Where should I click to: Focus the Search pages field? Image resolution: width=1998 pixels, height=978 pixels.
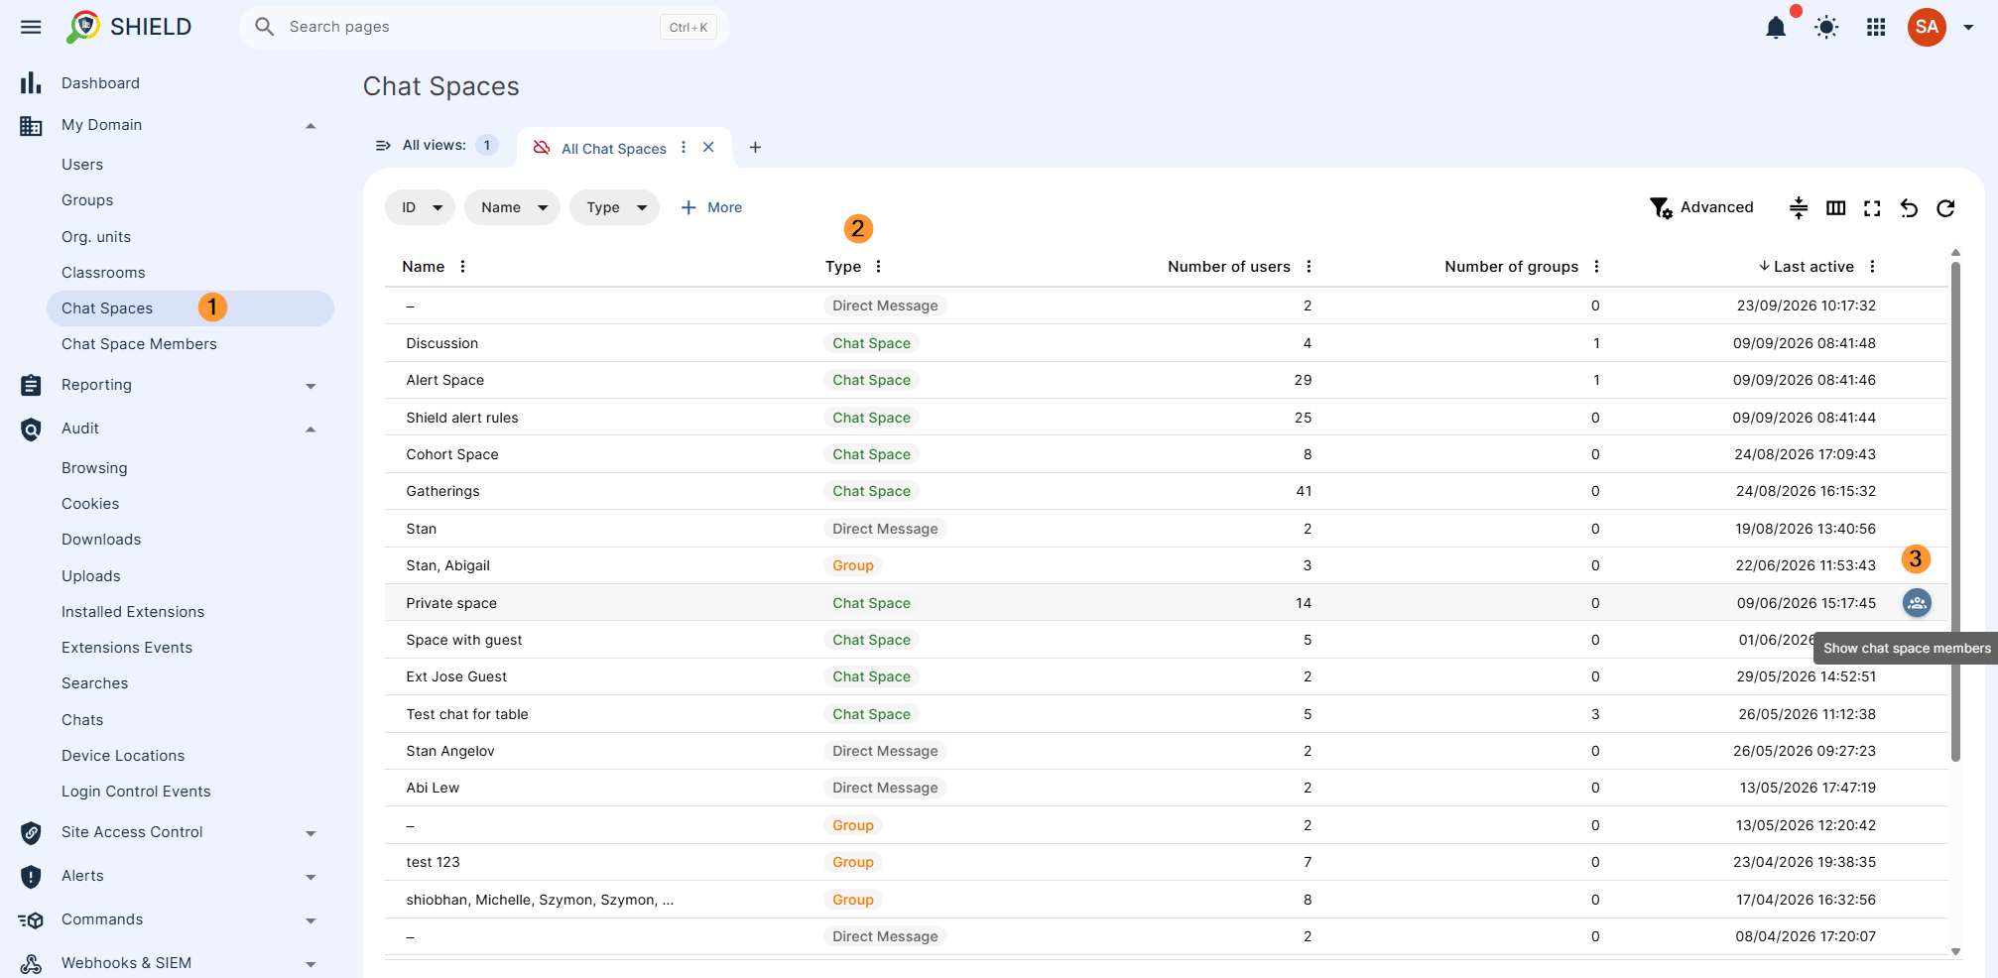pyautogui.click(x=484, y=27)
